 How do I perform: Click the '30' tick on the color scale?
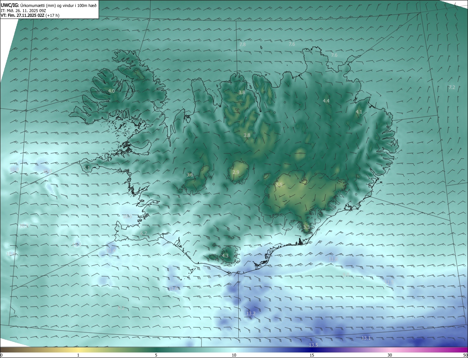pos(390,355)
